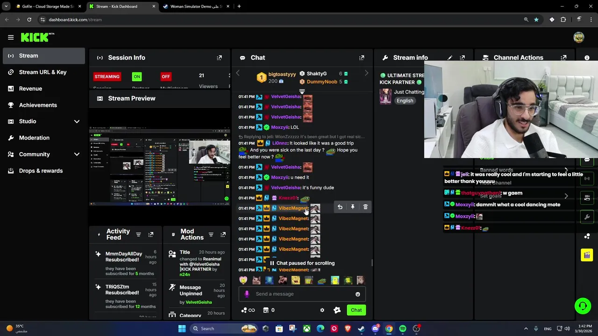The width and height of the screenshot is (598, 336).
Task: Expand the Community sidebar section
Action: [77, 154]
